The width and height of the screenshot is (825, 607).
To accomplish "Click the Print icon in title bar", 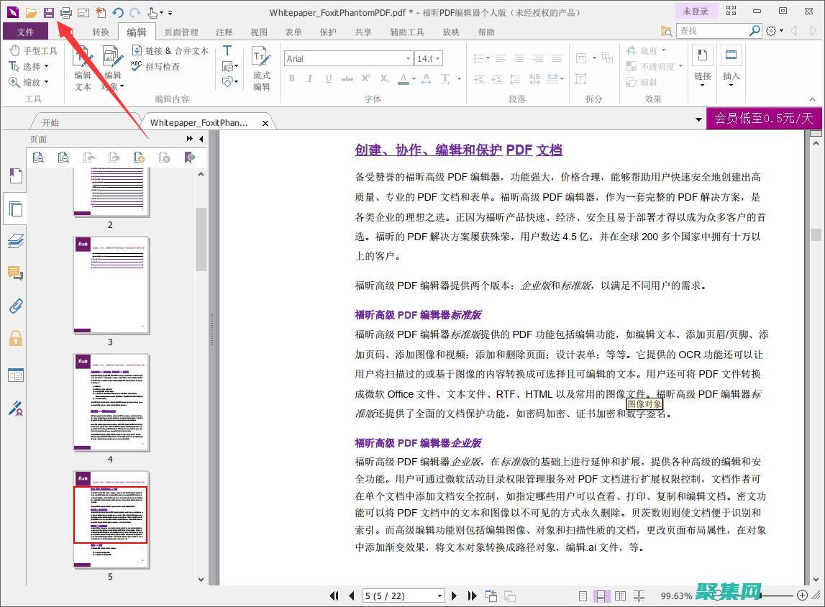I will 66,12.
